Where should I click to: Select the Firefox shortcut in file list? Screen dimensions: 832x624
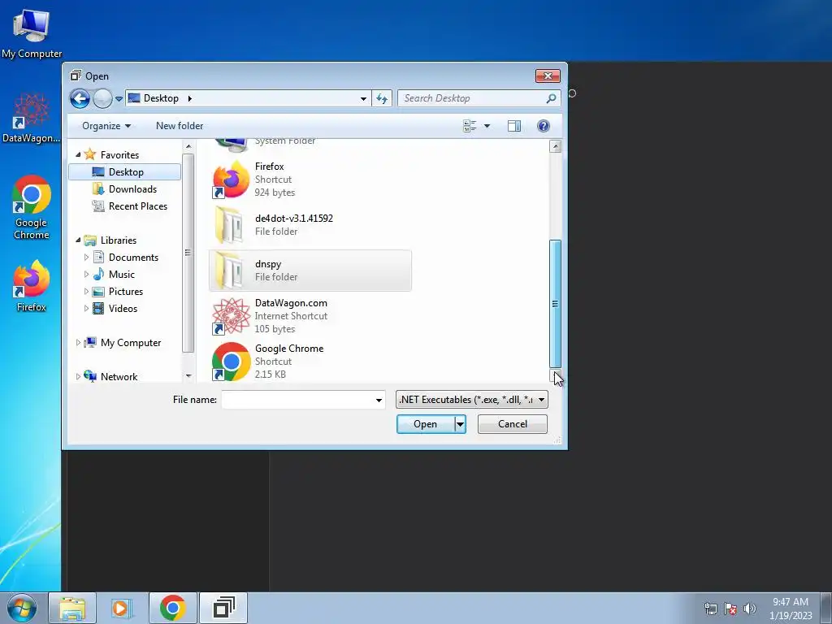click(x=310, y=180)
